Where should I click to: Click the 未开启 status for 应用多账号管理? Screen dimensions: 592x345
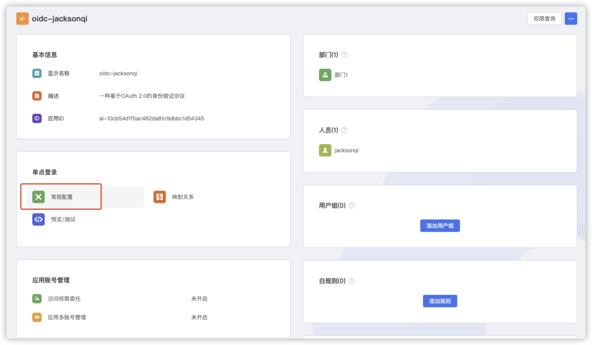[x=199, y=317]
